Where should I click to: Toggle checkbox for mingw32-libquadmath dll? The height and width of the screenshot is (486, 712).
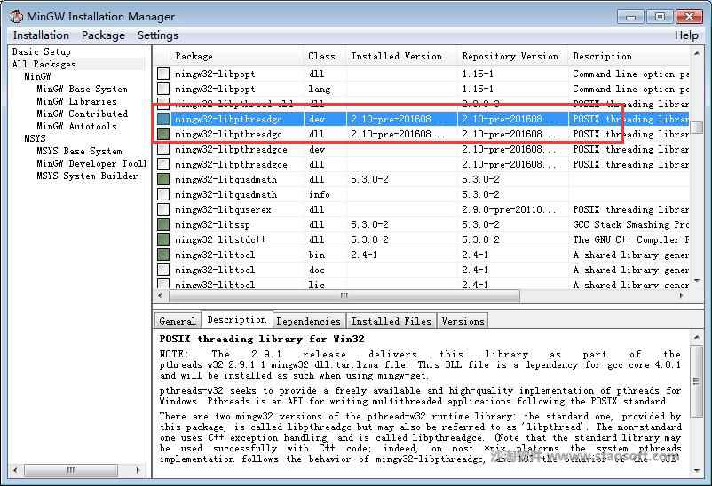point(163,179)
